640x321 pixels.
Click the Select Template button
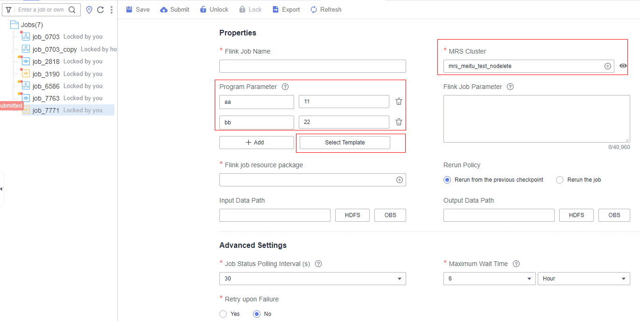pyautogui.click(x=345, y=143)
